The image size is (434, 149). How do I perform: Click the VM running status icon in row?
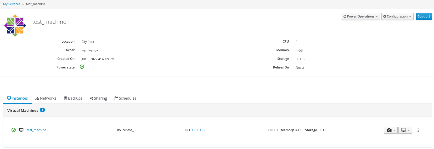[x=14, y=130]
